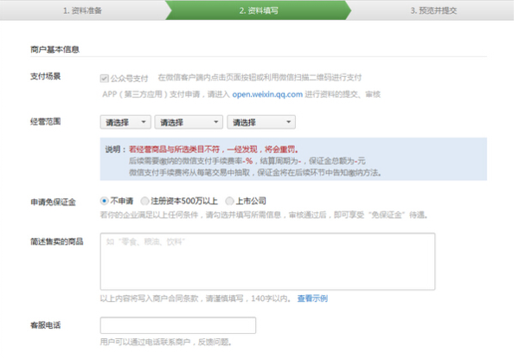The image size is (519, 359).
Task: Click the 支付场景 label
Action: point(46,76)
